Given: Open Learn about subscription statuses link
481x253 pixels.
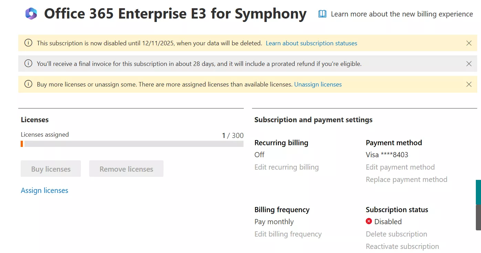Looking at the screenshot, I should tap(311, 43).
